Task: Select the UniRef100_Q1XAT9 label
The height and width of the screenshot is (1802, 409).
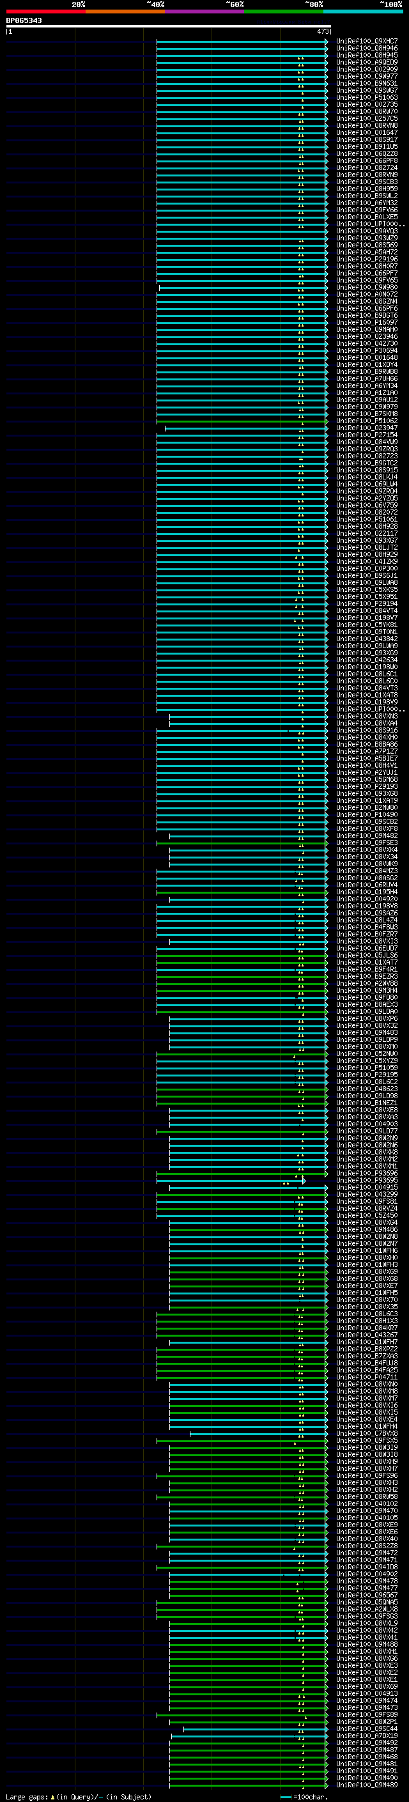Action: [367, 800]
